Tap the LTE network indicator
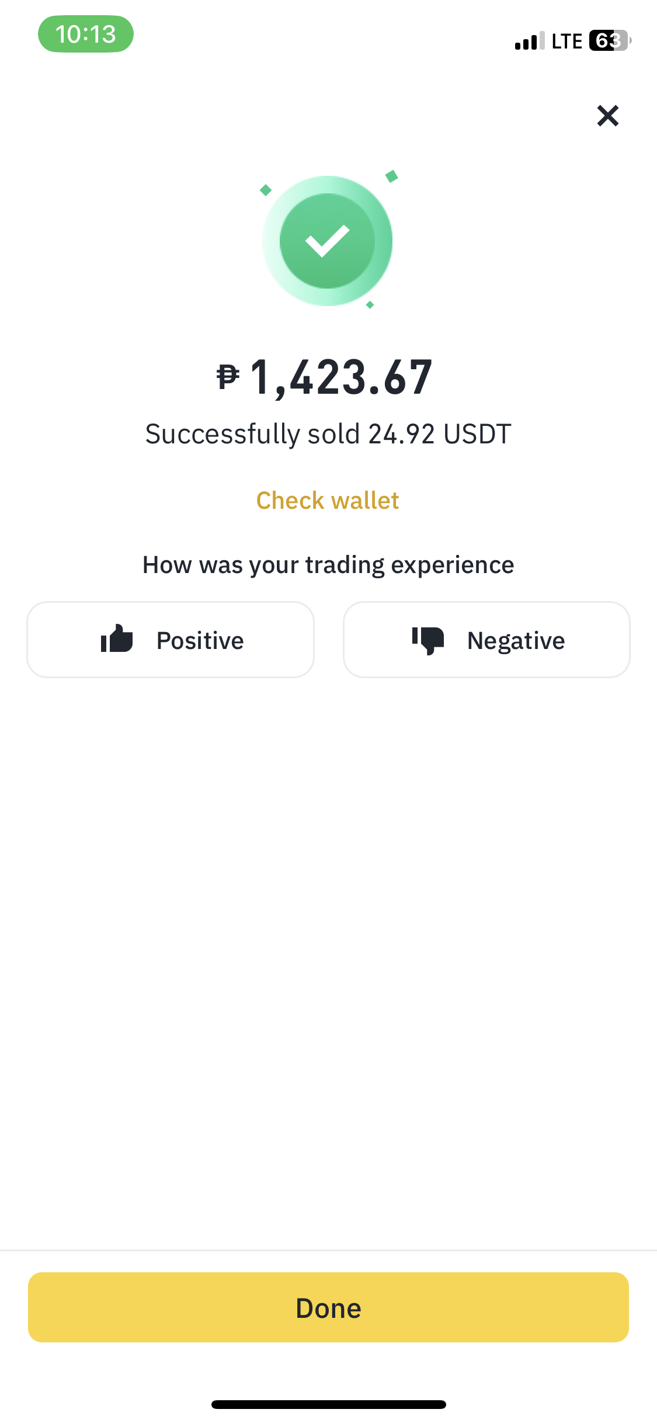Viewport: 657px width, 1423px height. click(x=567, y=41)
